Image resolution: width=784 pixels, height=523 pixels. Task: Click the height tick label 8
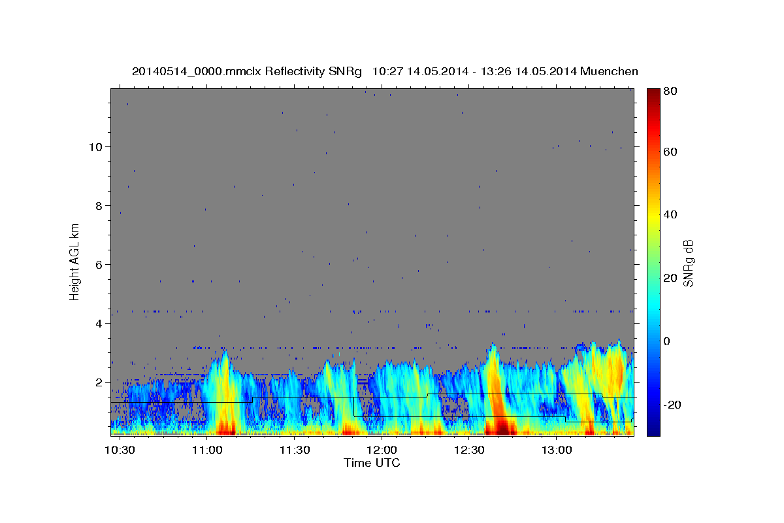(99, 206)
